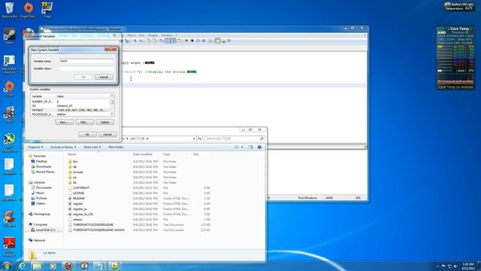Open Explorer help with the question mark icon

(x=259, y=148)
